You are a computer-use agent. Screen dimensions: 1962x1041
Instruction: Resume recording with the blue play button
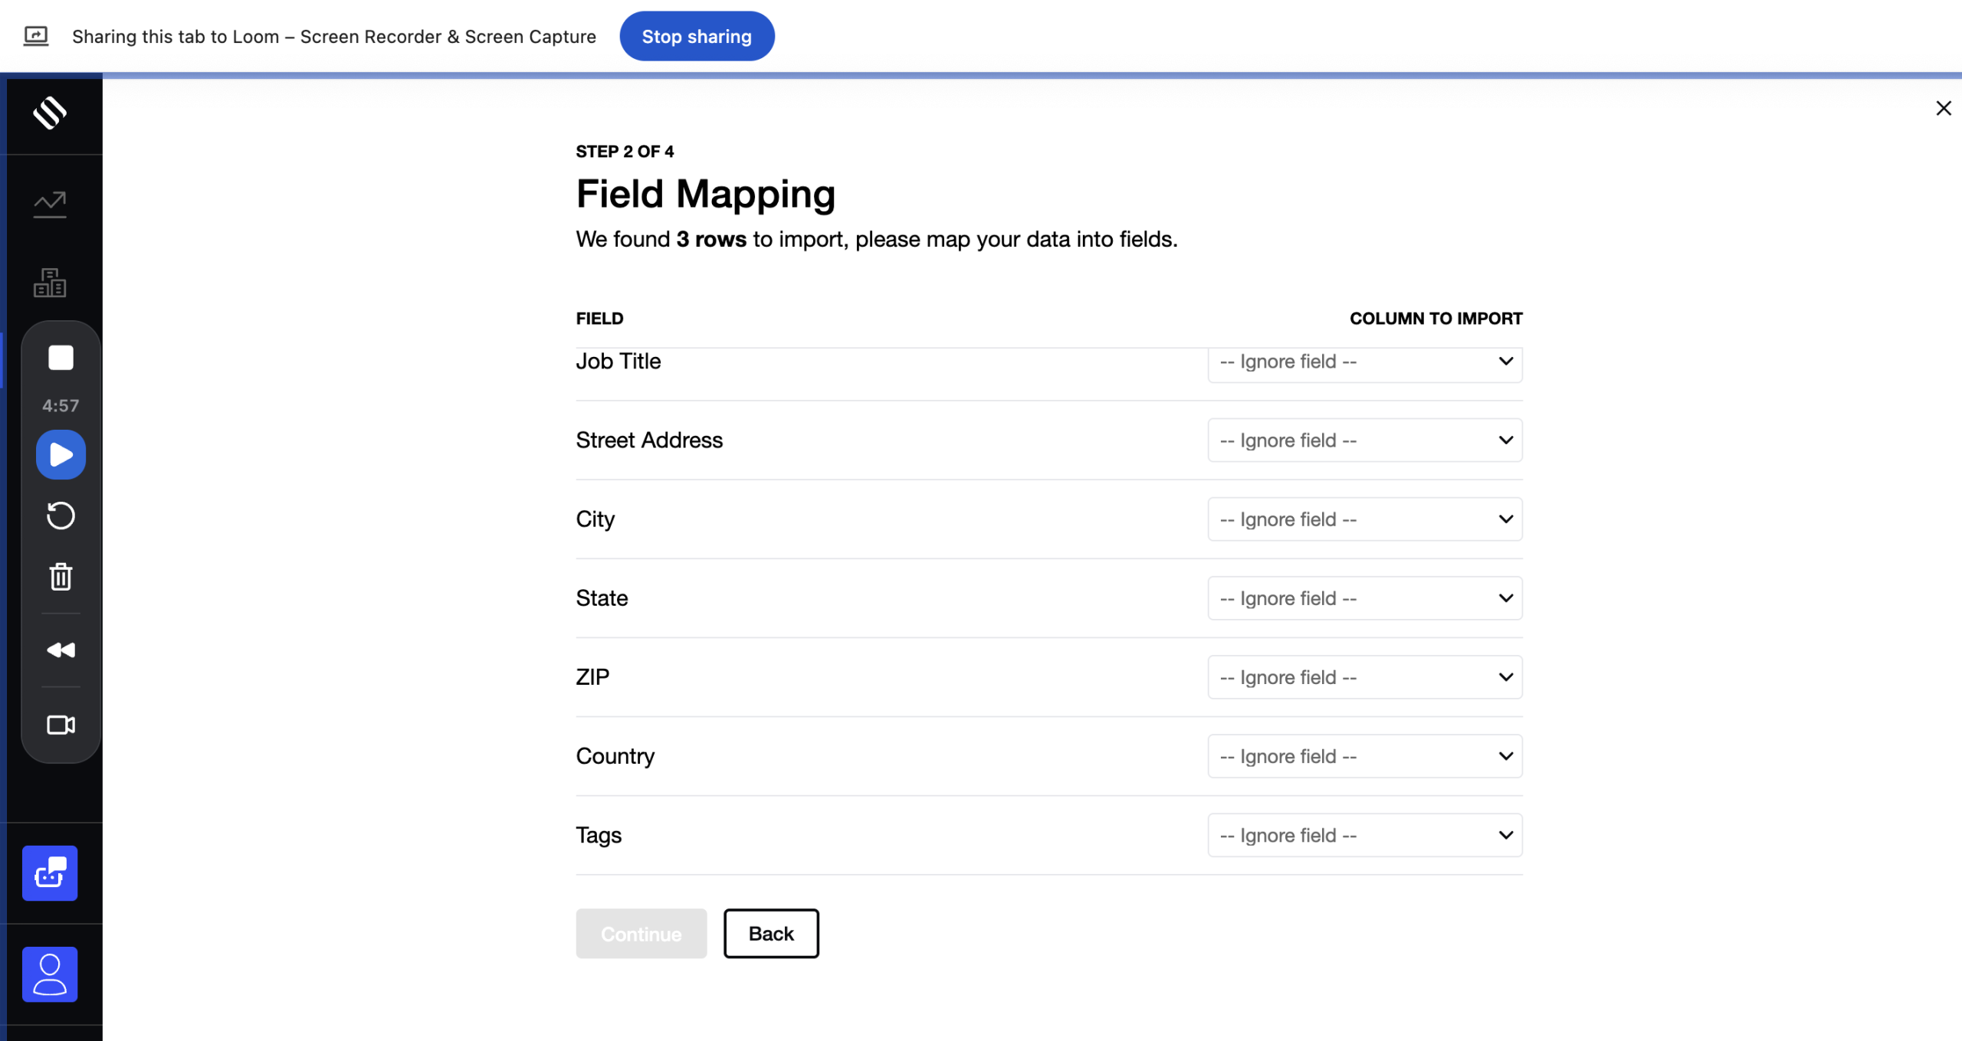coord(61,455)
